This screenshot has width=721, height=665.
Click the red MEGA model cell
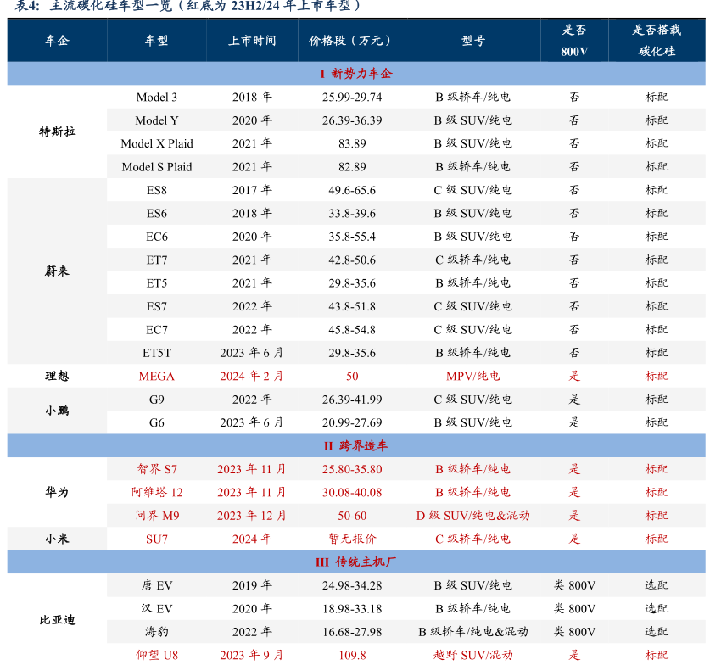[x=157, y=376]
